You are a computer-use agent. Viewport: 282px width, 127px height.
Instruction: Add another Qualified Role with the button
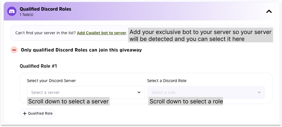coord(37,113)
